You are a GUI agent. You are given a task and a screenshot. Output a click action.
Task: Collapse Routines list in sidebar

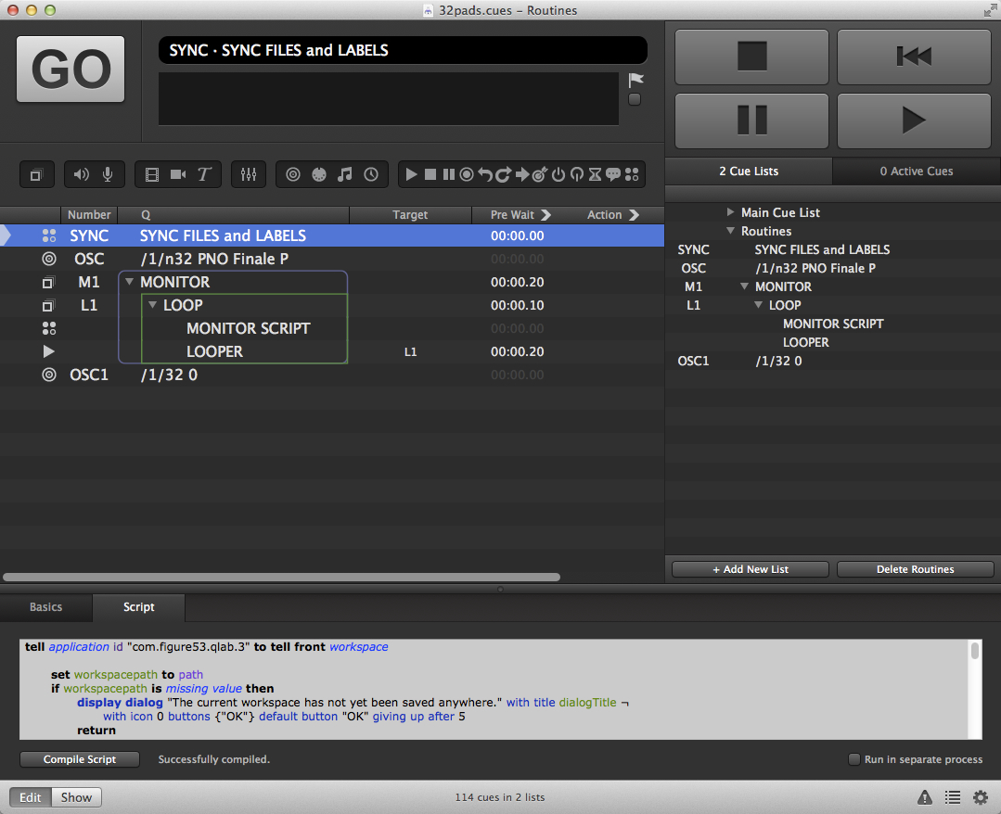point(730,231)
